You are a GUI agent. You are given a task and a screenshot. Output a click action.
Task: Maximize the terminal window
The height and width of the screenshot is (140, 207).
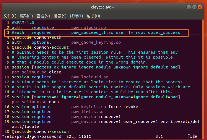[194, 7]
